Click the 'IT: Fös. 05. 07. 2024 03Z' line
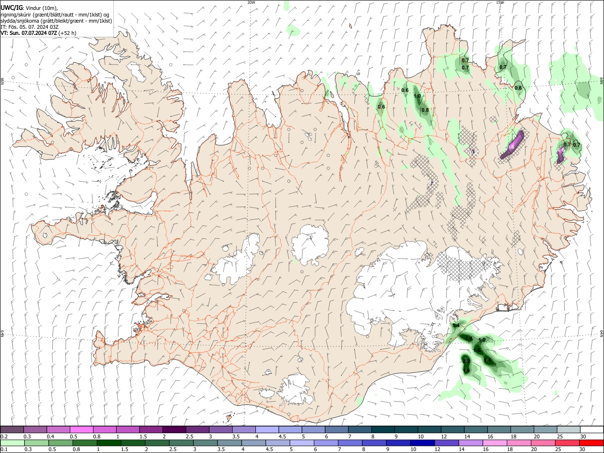 (x=29, y=27)
